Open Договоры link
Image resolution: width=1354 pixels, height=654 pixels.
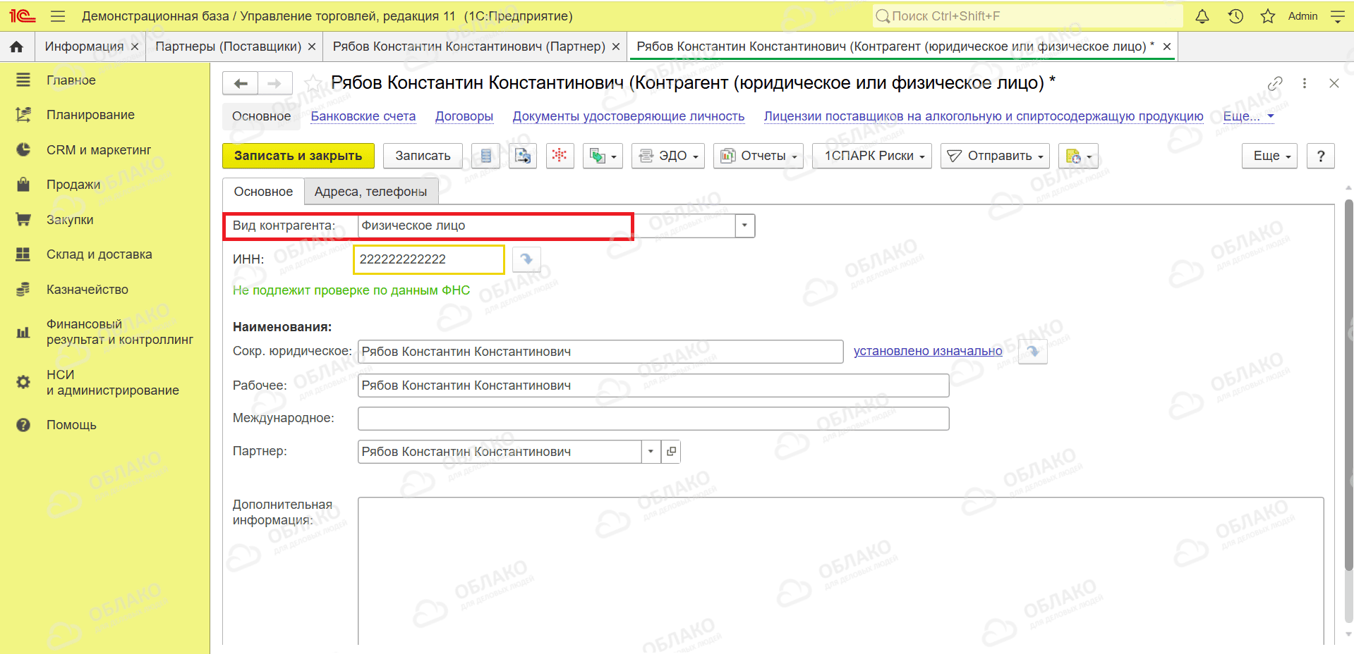pos(464,116)
